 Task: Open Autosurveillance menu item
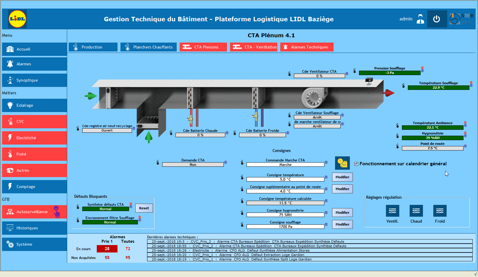tap(34, 212)
